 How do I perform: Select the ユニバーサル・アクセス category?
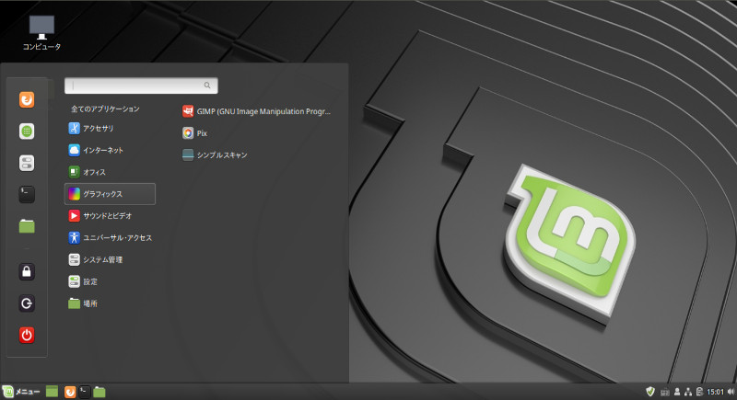pyautogui.click(x=110, y=238)
